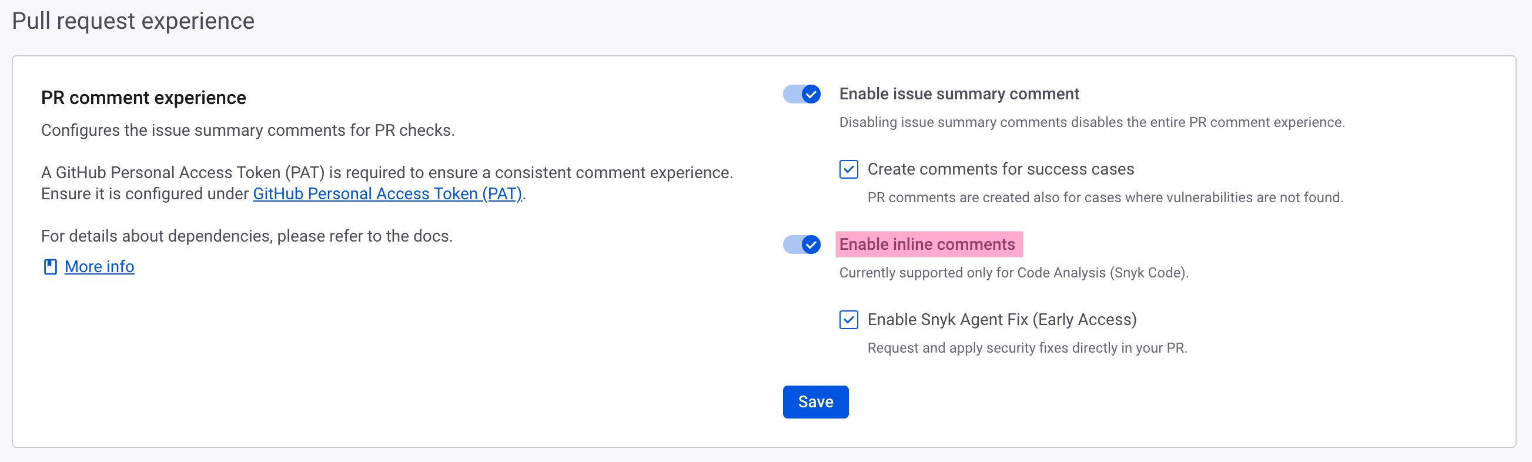
Task: Click the highlighted Enable inline comments label
Action: [x=926, y=245]
